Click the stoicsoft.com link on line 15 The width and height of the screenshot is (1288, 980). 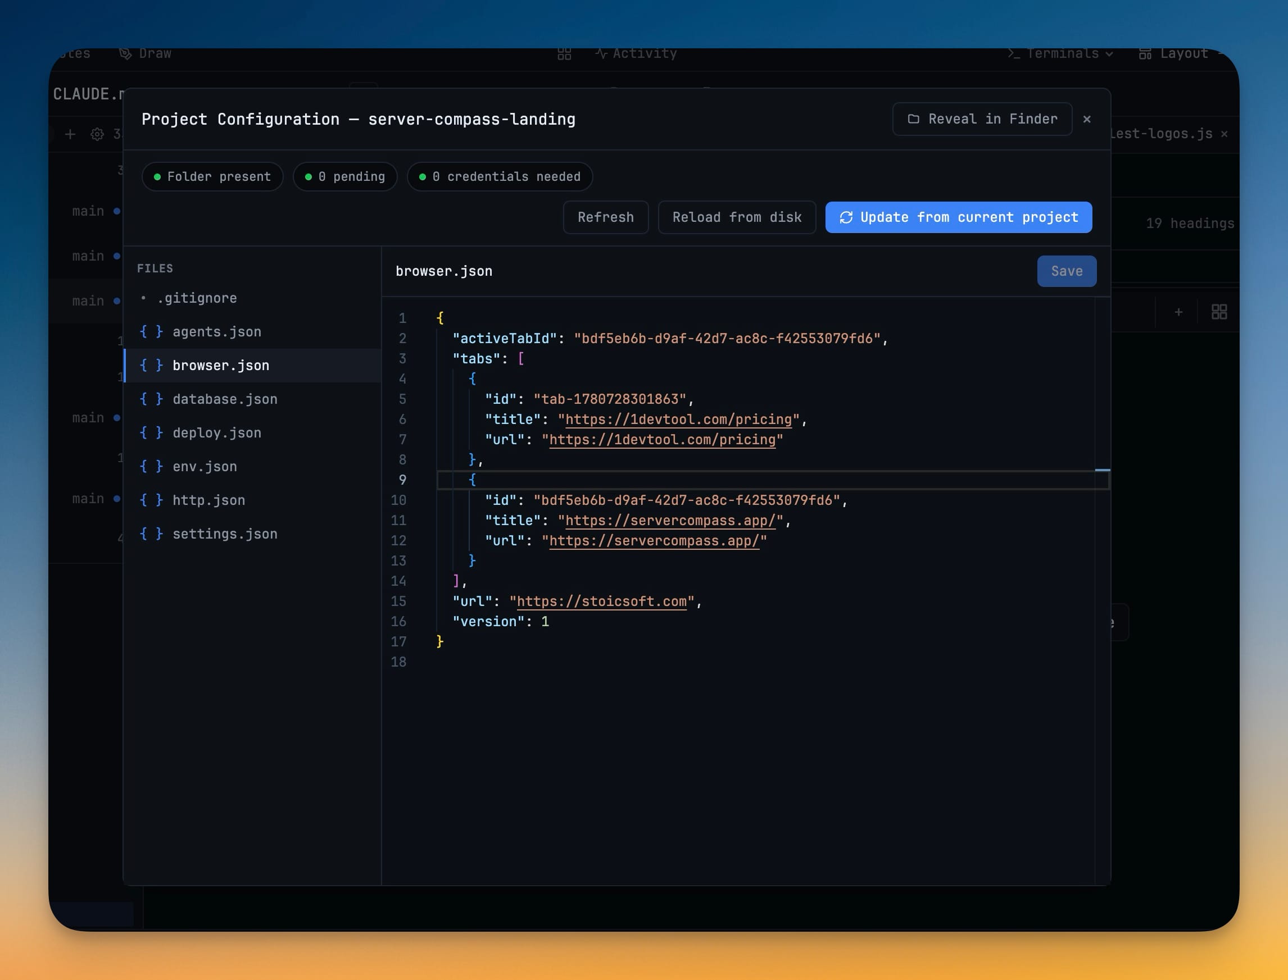click(x=602, y=601)
